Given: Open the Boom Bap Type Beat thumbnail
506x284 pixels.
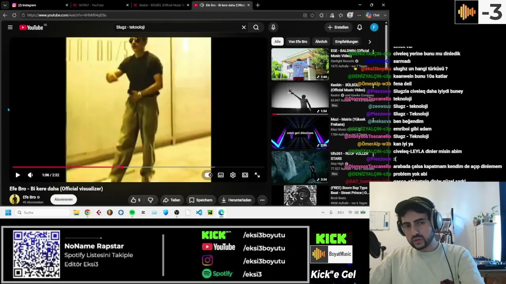Looking at the screenshot, I should click(x=300, y=195).
